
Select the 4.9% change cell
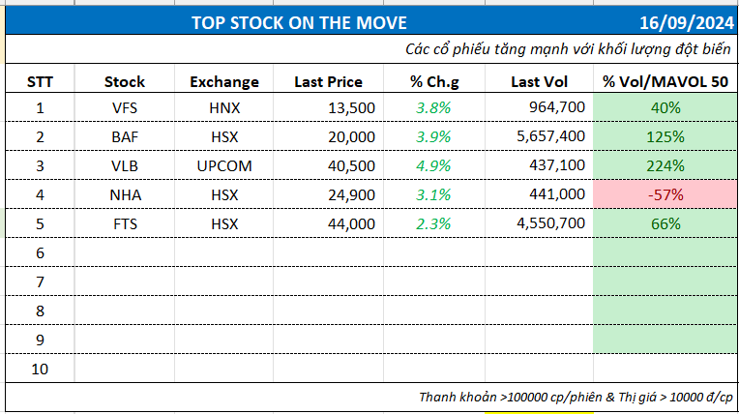click(x=433, y=165)
